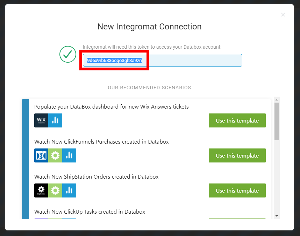Click the ShipStation app icon
Viewport: 300px width, 236px height.
click(41, 190)
